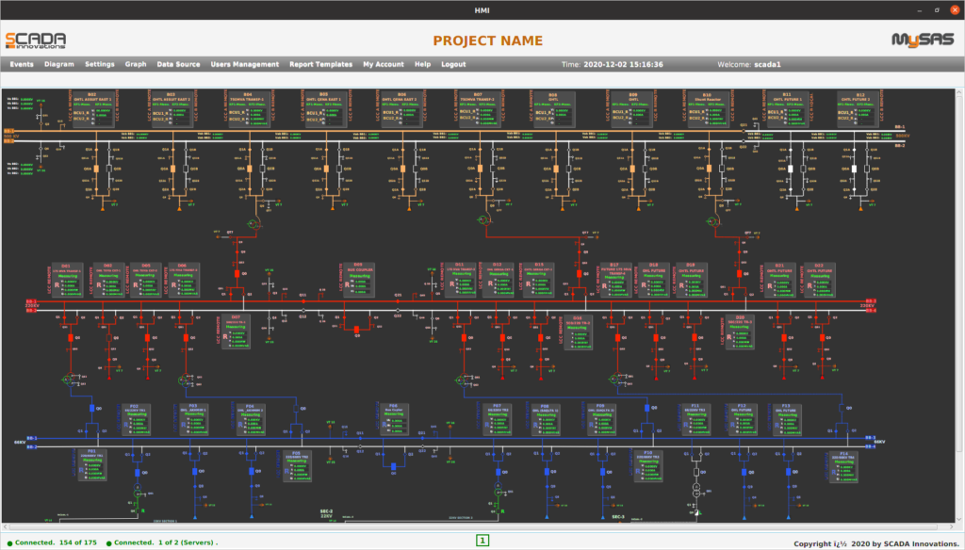Open the My Account menu
The image size is (965, 550).
[384, 64]
